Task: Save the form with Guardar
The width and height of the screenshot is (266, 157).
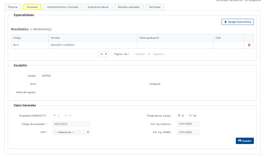Action: click(x=245, y=141)
